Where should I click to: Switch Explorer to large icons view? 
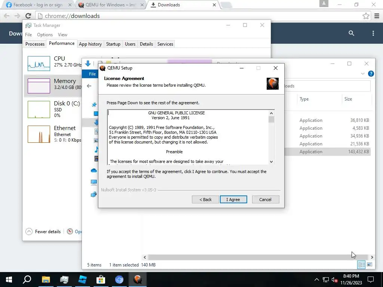(370, 265)
